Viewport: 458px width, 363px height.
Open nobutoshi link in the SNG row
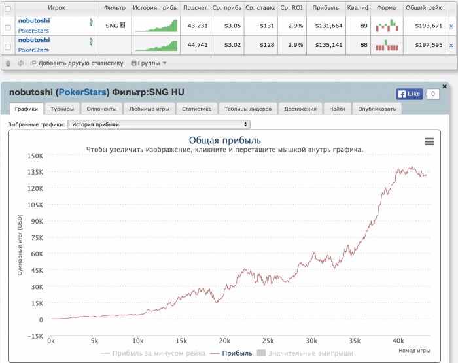(34, 20)
